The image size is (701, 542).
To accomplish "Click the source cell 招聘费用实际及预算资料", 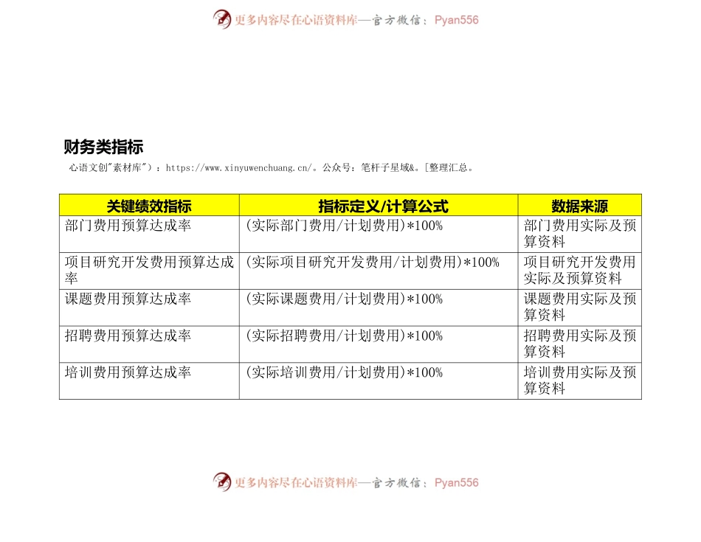I will click(x=580, y=344).
